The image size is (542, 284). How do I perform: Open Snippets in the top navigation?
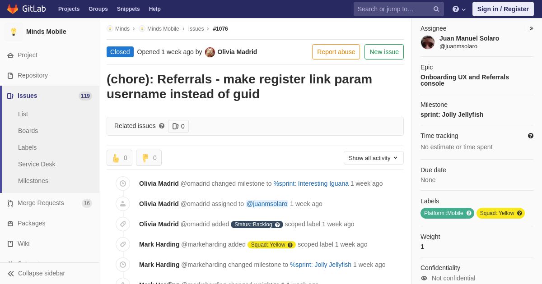click(x=128, y=9)
